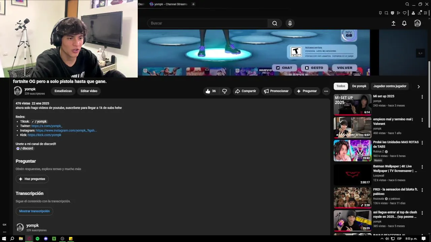Open the Instagram yompk link
Viewport: 431px width, 242px height.
pyautogui.click(x=66, y=130)
